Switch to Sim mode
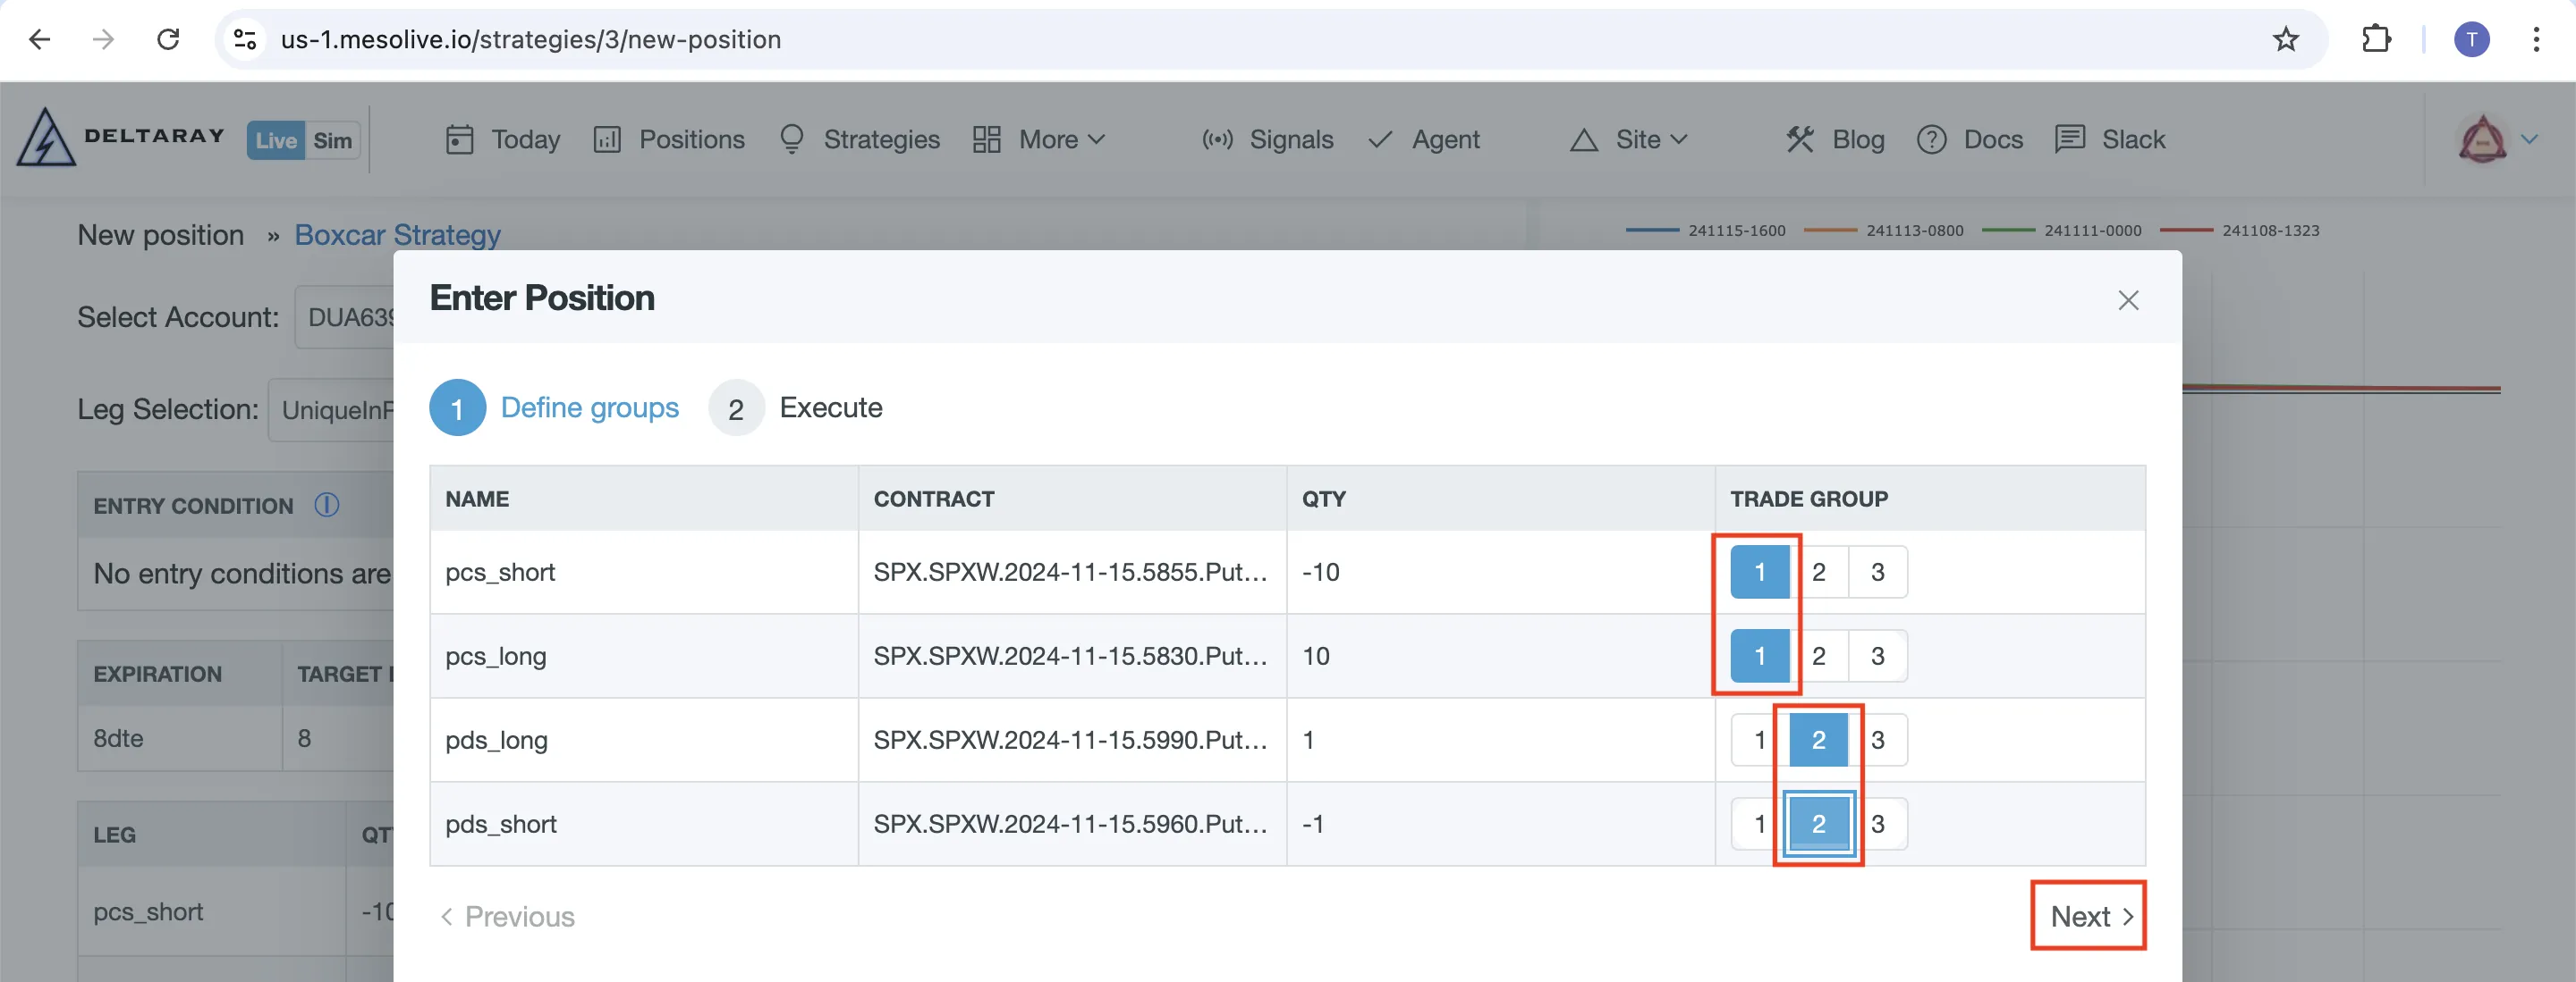The height and width of the screenshot is (982, 2576). [332, 141]
